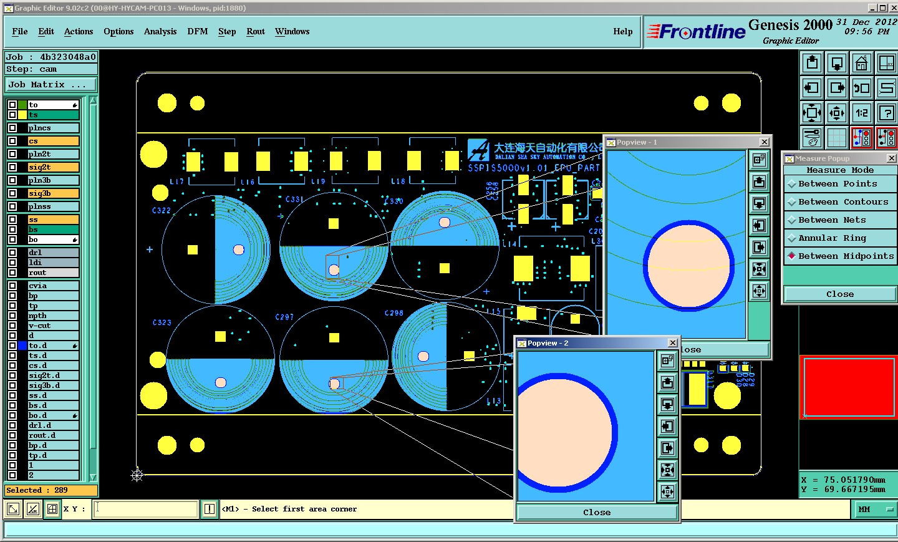Toggle visibility checkbox for layer 'drl'
Image resolution: width=898 pixels, height=542 pixels.
(x=12, y=253)
